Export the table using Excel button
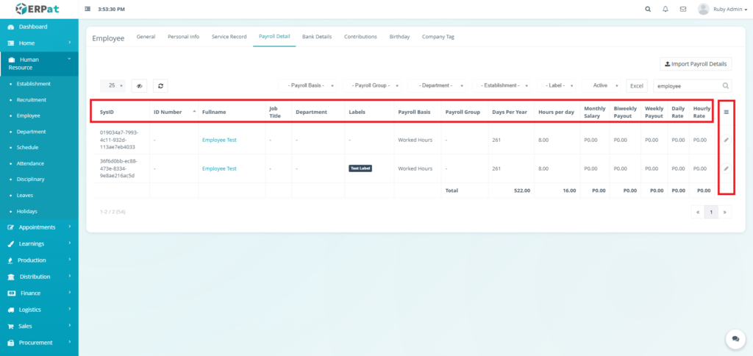Image resolution: width=753 pixels, height=356 pixels. (637, 85)
